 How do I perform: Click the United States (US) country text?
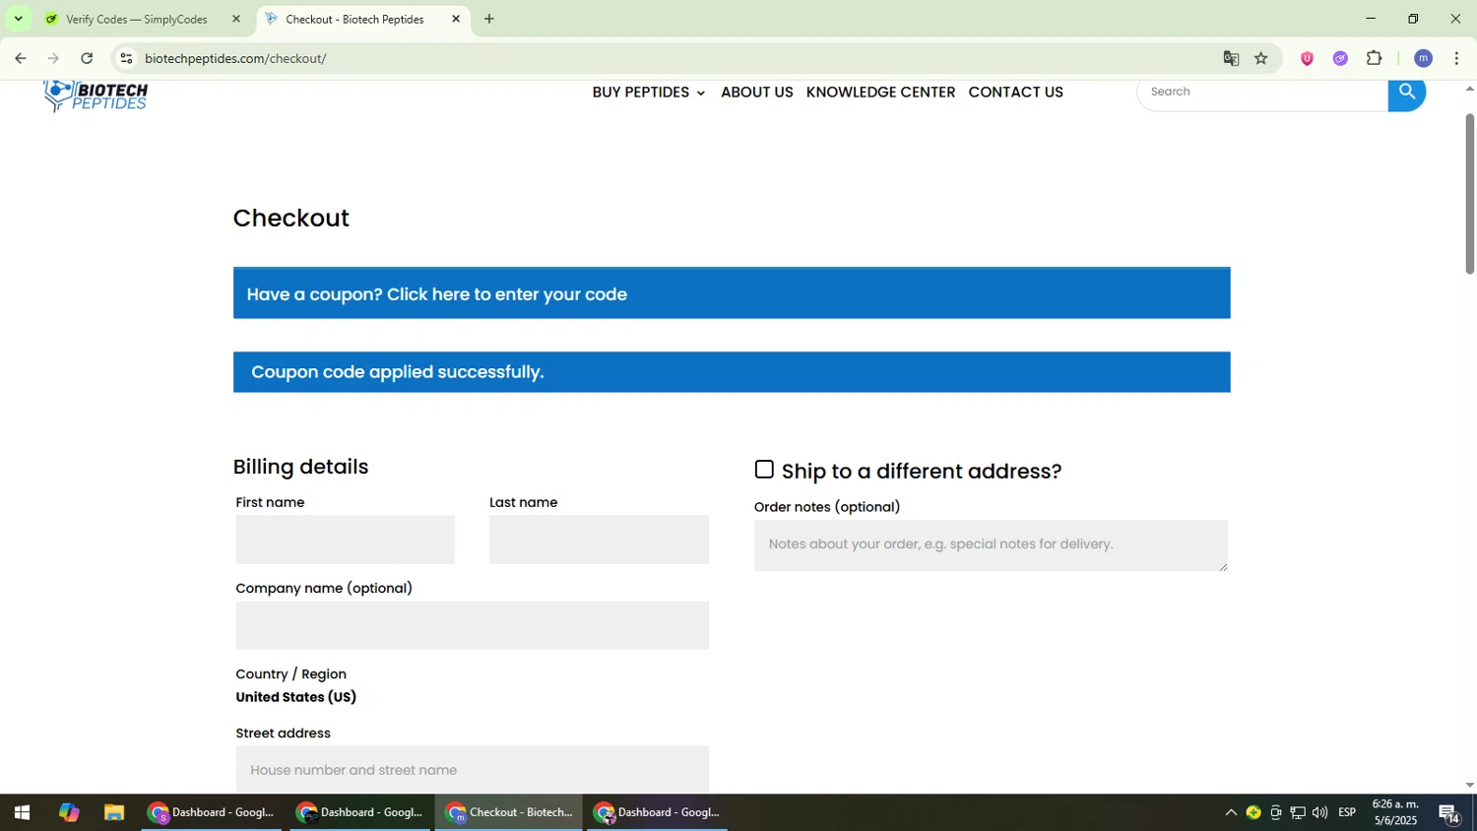(x=296, y=697)
